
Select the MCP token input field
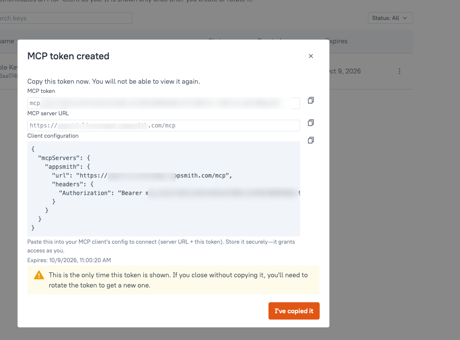pos(163,103)
